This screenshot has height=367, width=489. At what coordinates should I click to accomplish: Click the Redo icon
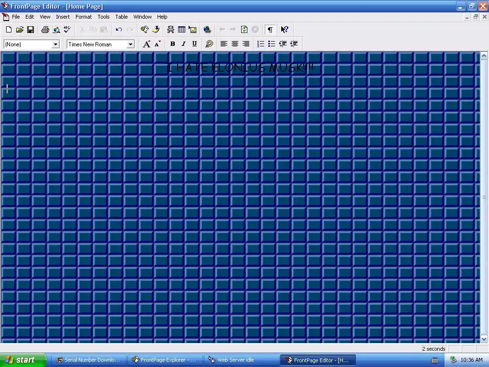click(x=130, y=30)
